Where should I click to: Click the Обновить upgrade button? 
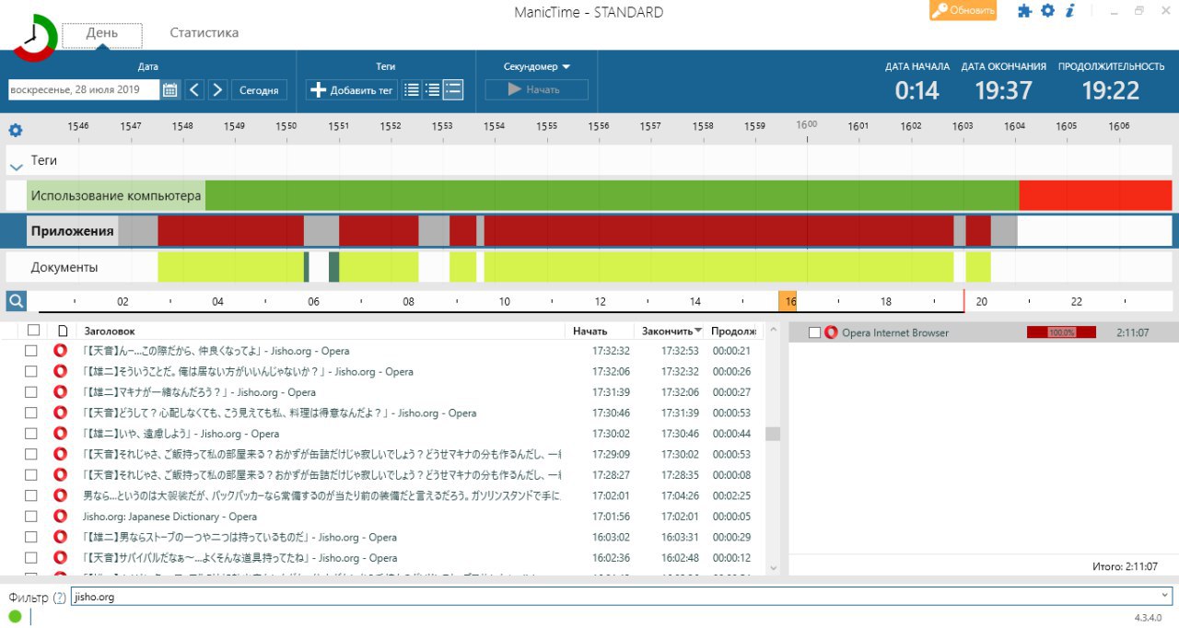click(x=963, y=10)
